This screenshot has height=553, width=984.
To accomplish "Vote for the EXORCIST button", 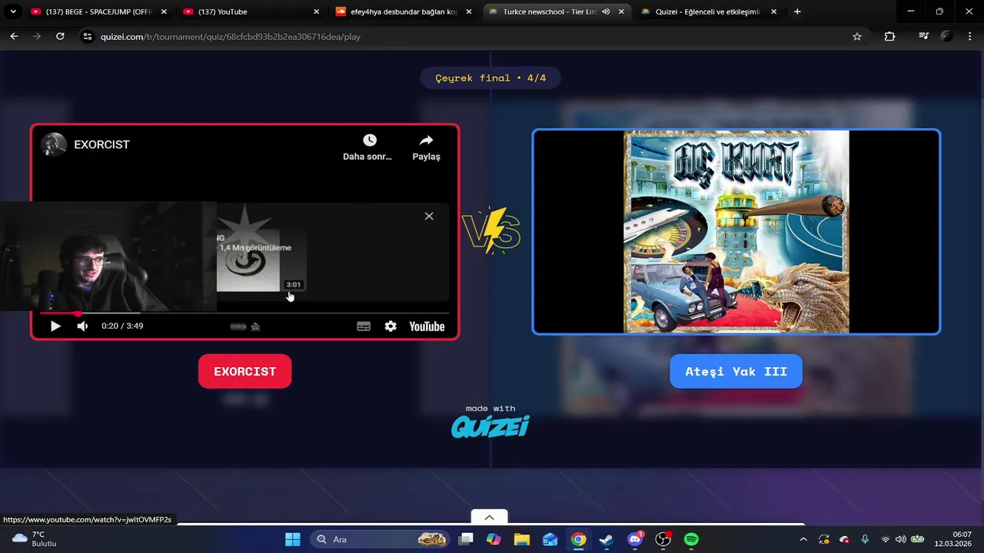I will (x=244, y=371).
